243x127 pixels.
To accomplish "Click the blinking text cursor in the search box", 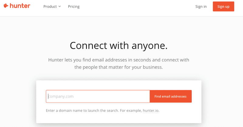I will [x=48, y=96].
